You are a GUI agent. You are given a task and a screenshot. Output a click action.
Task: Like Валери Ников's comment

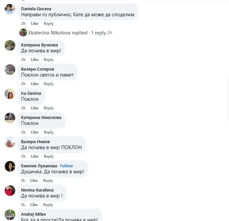point(35,156)
